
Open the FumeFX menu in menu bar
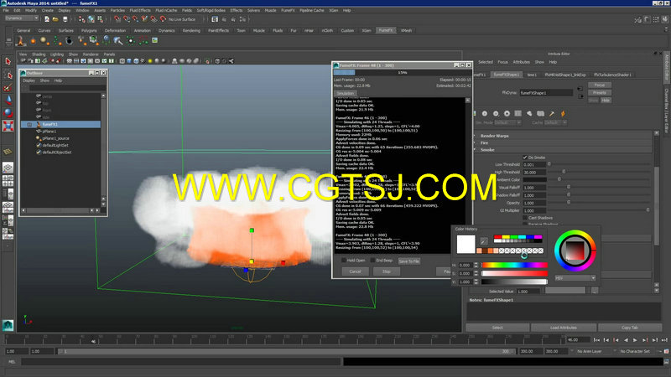(x=288, y=10)
